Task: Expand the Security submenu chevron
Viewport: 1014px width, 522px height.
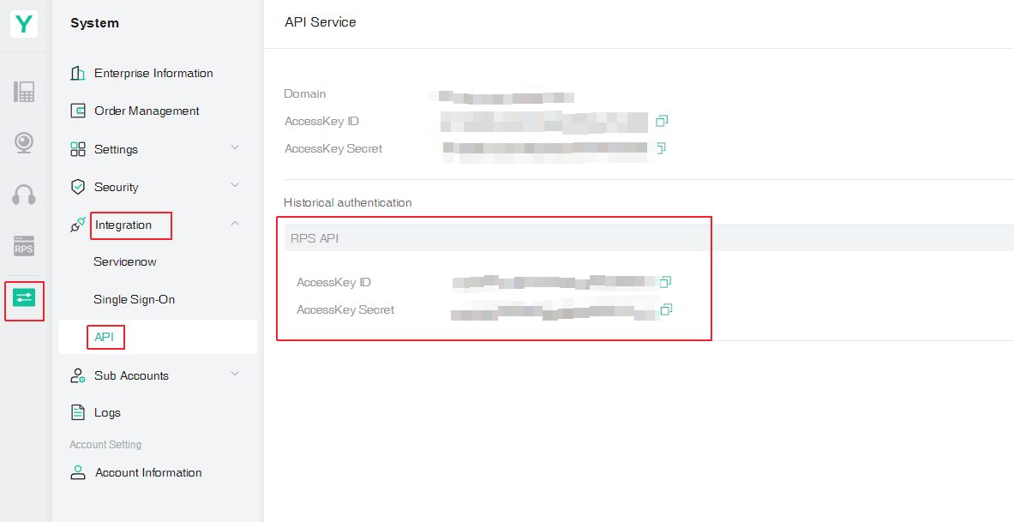Action: click(x=235, y=186)
